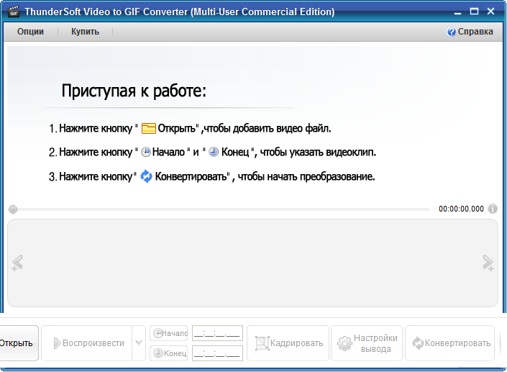507x372 pixels.
Task: Click the play triangle icon
Action: 58,343
